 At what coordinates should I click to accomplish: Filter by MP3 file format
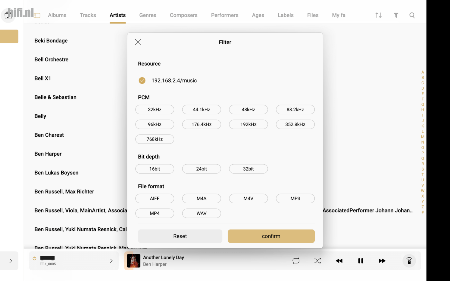(x=295, y=199)
